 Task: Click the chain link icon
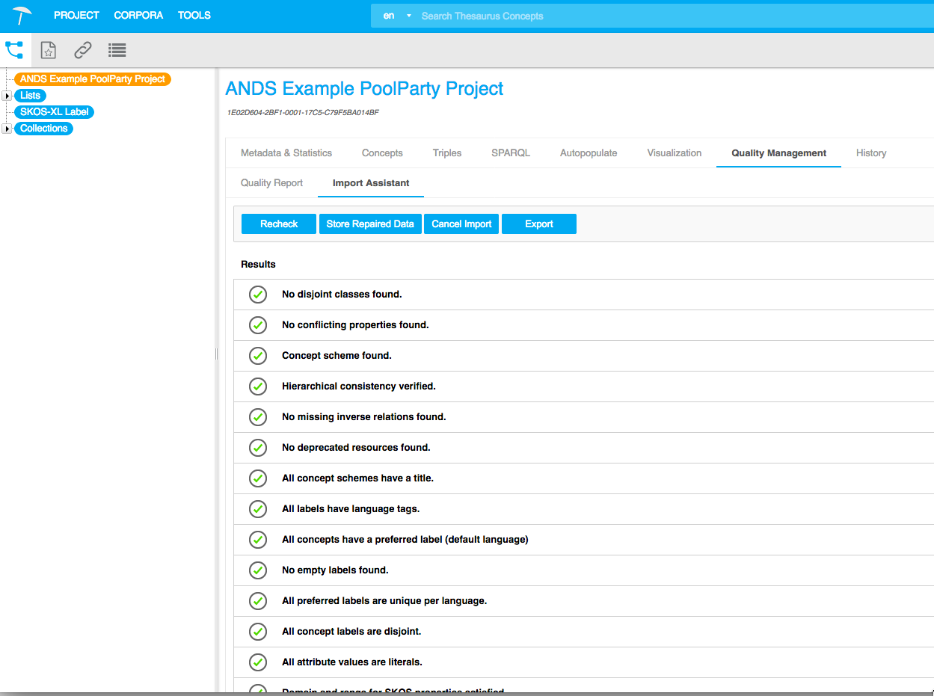(82, 50)
